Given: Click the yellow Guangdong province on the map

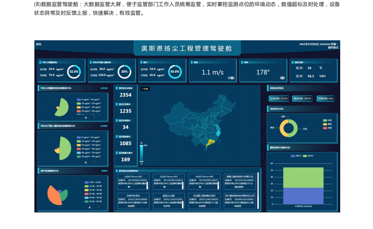Looking at the screenshot, I should (x=210, y=143).
